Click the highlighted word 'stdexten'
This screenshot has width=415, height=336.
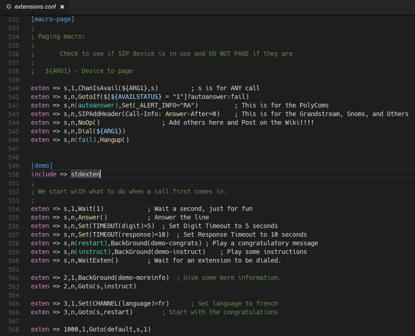pos(85,174)
